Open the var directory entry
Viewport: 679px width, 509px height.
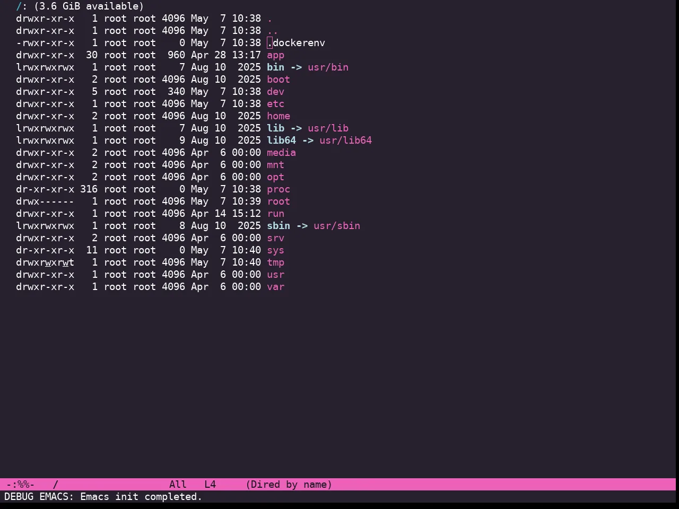[x=275, y=287]
